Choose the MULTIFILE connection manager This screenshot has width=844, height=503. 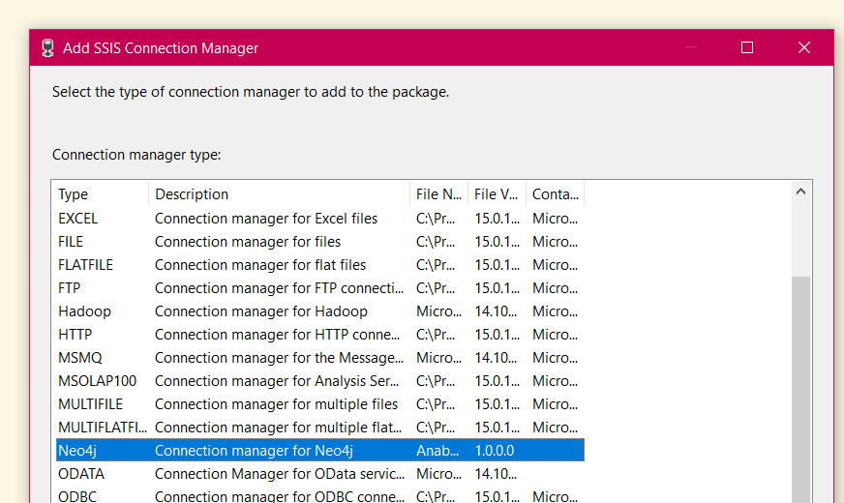tap(320, 404)
